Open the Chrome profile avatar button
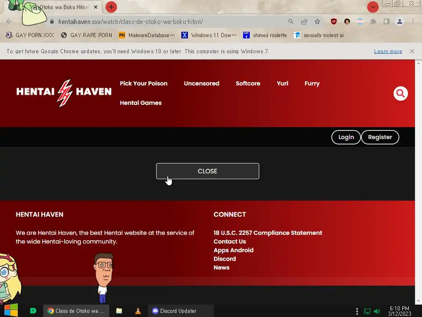 [x=400, y=21]
